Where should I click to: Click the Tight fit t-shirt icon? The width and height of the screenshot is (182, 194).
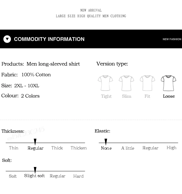pyautogui.click(x=105, y=83)
